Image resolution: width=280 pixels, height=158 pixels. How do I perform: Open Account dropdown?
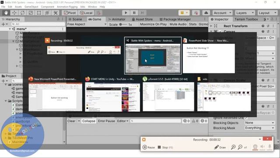222,13
